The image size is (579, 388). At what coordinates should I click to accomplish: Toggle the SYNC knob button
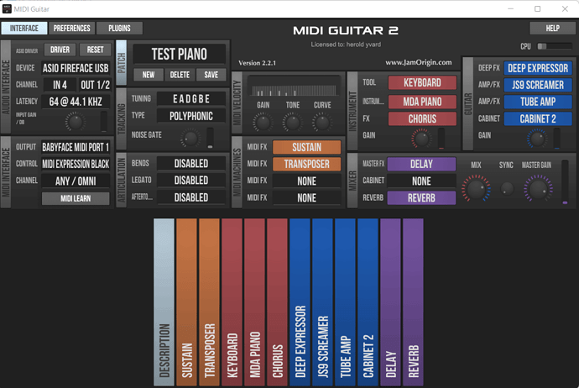coord(507,189)
